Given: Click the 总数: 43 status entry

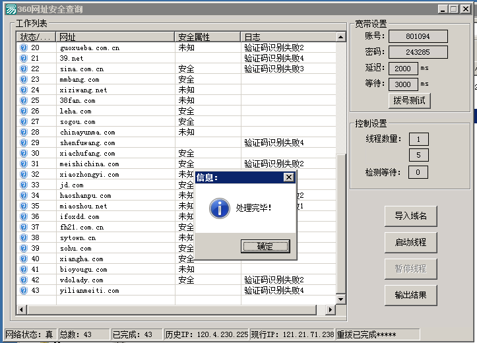Looking at the screenshot, I should tap(84, 335).
